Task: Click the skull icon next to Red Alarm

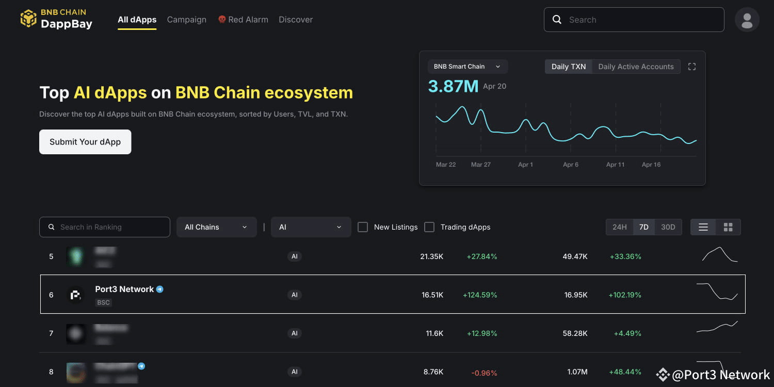Action: 221,19
